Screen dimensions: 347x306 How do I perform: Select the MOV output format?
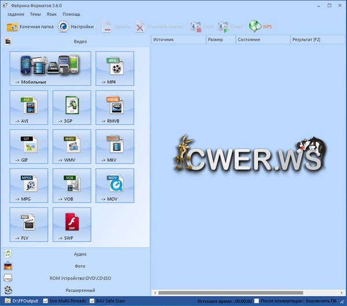pos(115,185)
